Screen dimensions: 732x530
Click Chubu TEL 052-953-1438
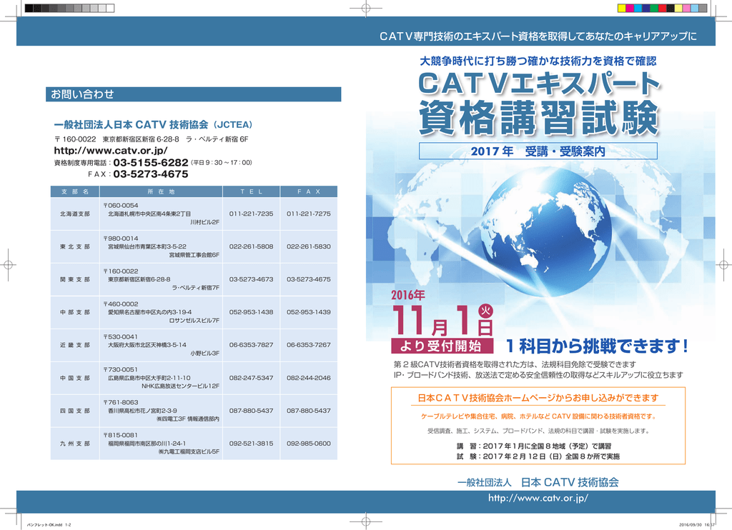pyautogui.click(x=251, y=312)
